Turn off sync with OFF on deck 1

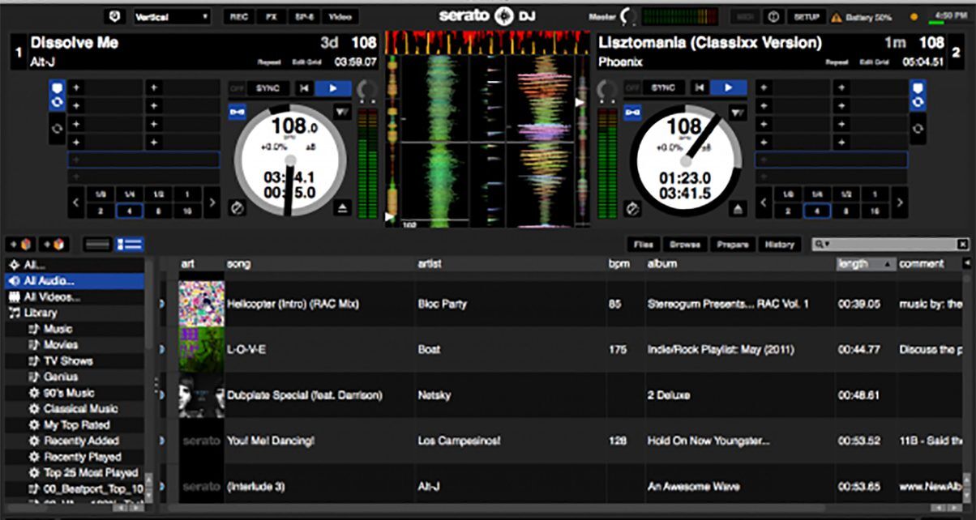(237, 87)
